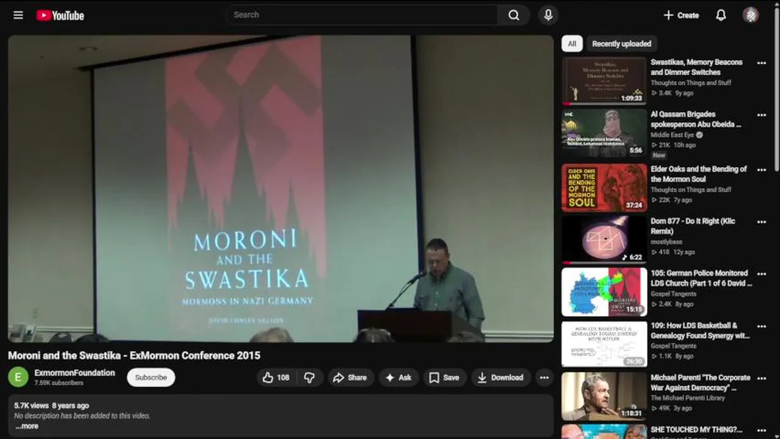Click Gospel Tangents under 105 video
The height and width of the screenshot is (439, 780).
[x=673, y=294]
